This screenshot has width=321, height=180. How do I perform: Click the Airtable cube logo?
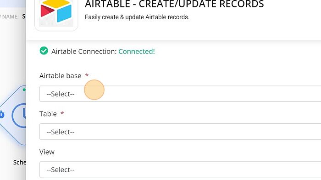(56, 12)
